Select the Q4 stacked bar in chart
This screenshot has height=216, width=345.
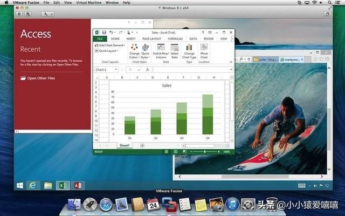(208, 114)
